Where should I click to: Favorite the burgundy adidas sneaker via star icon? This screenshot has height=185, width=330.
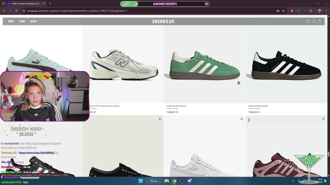(x=323, y=119)
